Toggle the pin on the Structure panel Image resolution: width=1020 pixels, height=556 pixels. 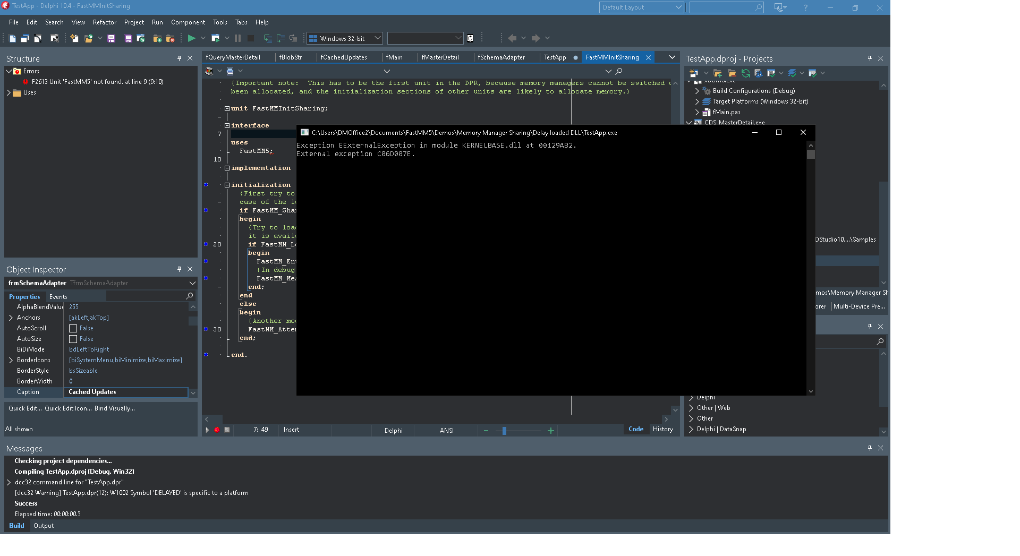[x=179, y=58]
